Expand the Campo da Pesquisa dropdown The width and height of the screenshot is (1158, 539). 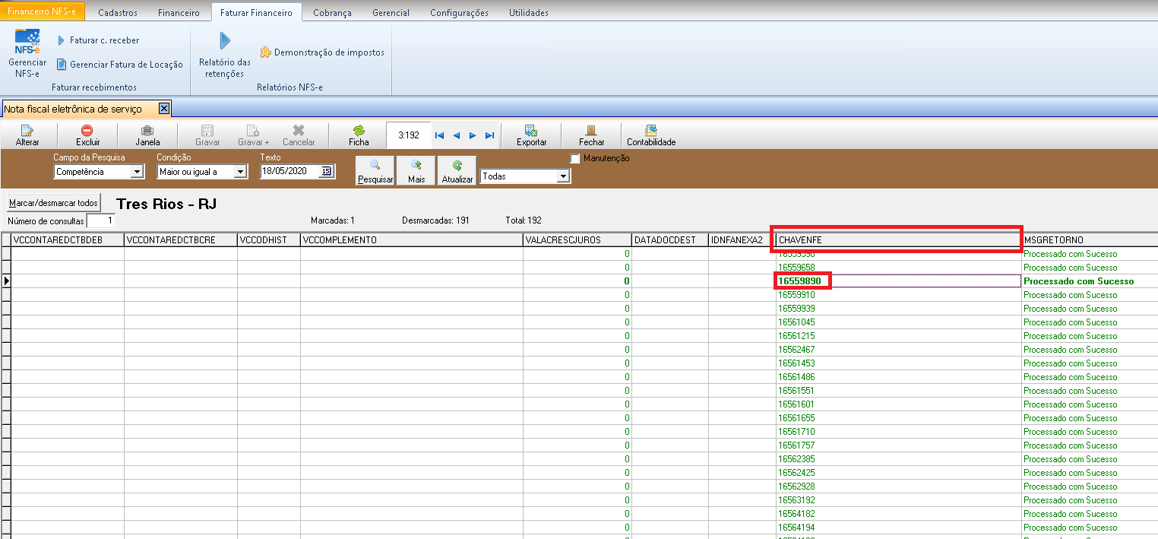(137, 172)
